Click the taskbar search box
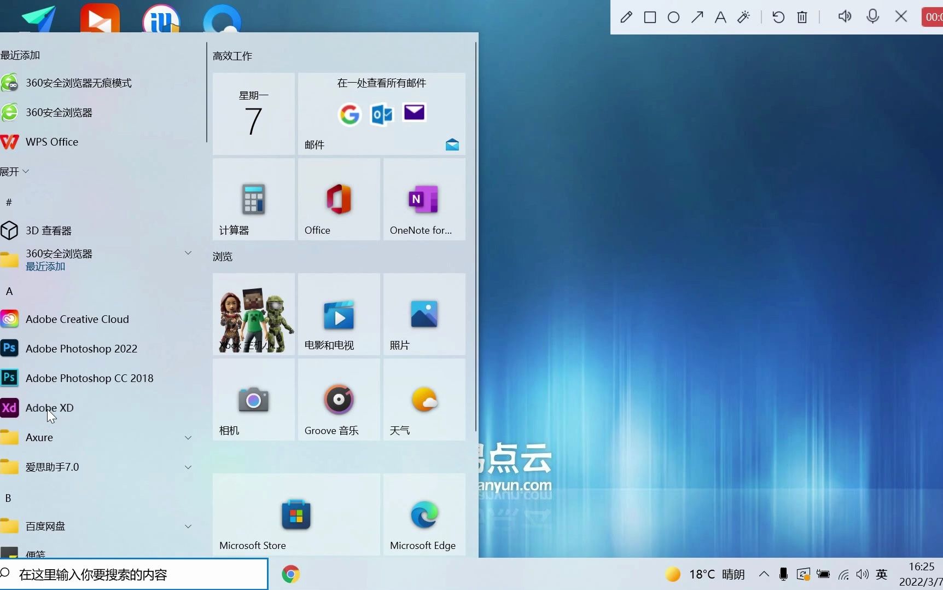 click(x=133, y=574)
